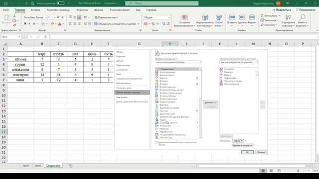The width and height of the screenshot is (319, 179).
Task: Click the insert function fx icon
Action: [x=45, y=37]
